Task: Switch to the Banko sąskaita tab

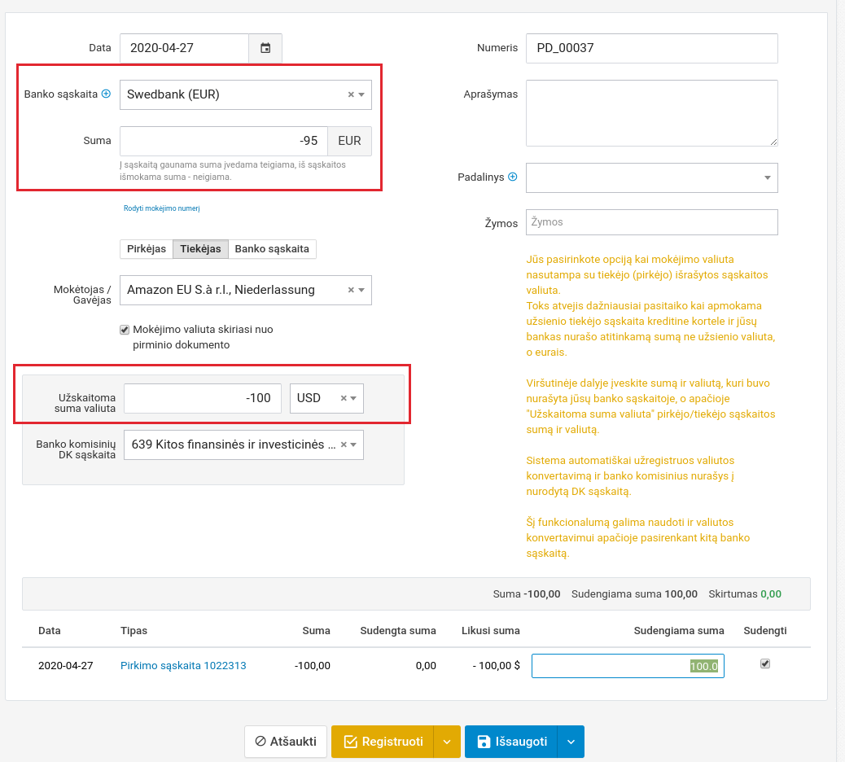Action: tap(272, 249)
